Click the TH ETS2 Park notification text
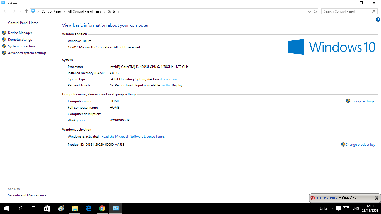This screenshot has width=381, height=214. [337, 198]
